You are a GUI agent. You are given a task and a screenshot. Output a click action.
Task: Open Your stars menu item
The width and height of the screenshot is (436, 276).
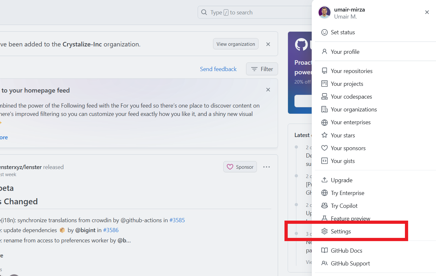click(375, 135)
